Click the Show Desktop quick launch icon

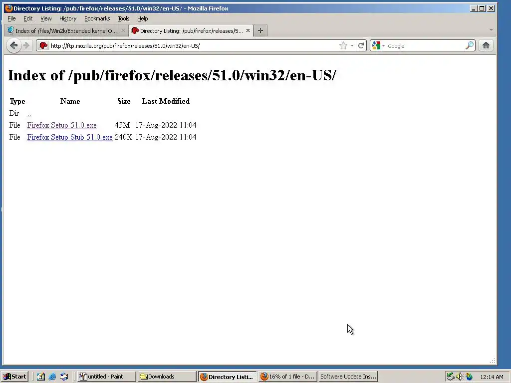(x=41, y=377)
